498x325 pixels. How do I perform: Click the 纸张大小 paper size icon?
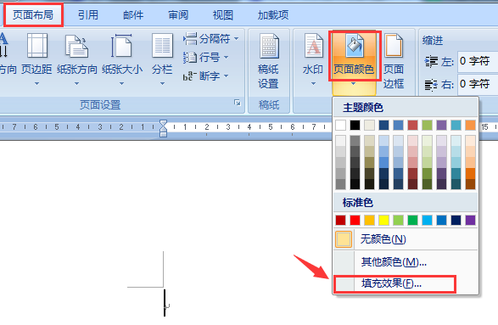[x=121, y=46]
